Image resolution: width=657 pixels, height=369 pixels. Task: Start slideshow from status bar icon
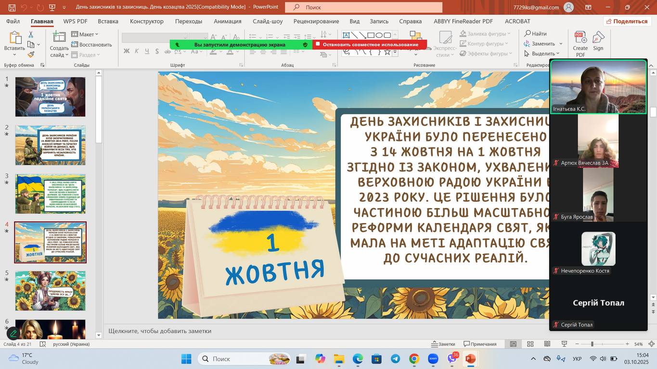[564, 344]
